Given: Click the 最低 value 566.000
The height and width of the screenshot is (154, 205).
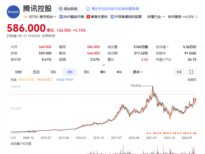Looking at the screenshot, I should [93, 53].
